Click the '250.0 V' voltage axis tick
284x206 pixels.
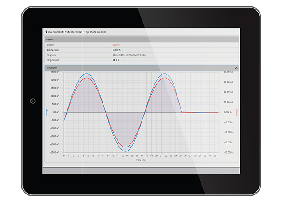(55, 72)
